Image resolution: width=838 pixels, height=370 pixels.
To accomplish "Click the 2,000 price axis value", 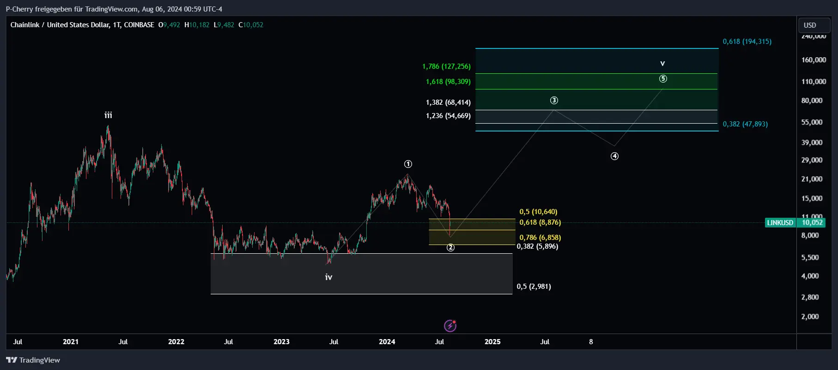I will pos(810,316).
